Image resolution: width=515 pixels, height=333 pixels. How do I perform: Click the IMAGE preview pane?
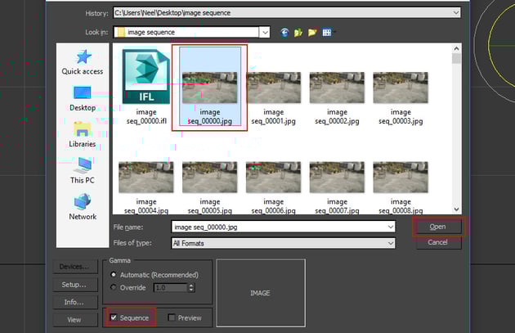pos(261,293)
